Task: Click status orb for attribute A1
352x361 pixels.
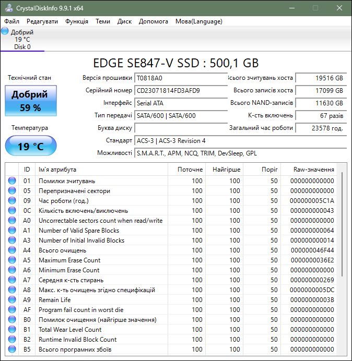Action: click(x=12, y=230)
